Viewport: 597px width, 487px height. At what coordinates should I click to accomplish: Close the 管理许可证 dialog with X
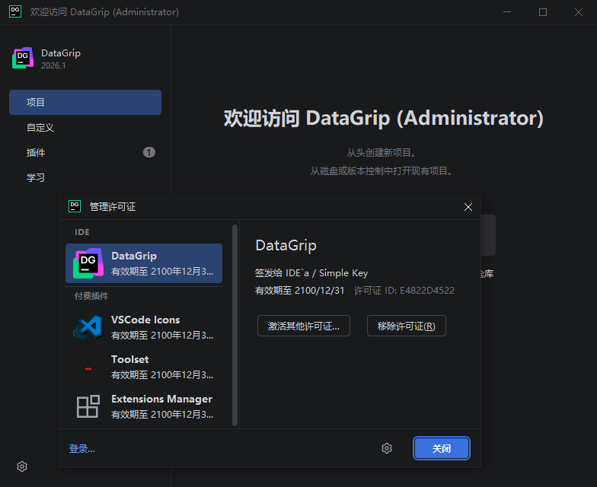(468, 207)
